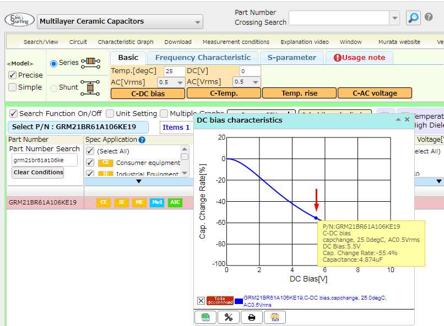Click the Part Number Crossing Search field
The image size is (444, 326).
339,18
